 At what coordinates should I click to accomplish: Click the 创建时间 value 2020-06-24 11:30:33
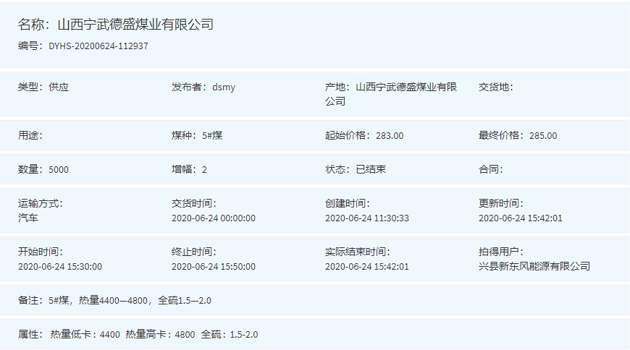click(367, 218)
